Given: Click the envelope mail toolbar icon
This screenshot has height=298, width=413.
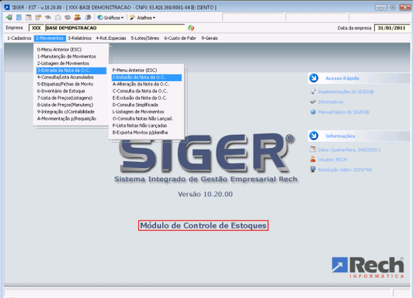Looking at the screenshot, I should pyautogui.click(x=58, y=18).
